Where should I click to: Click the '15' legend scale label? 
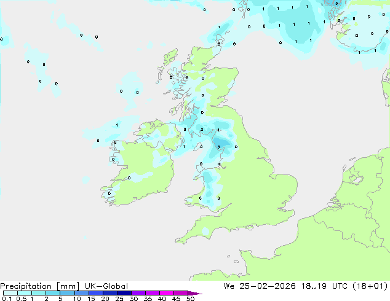pyautogui.click(x=91, y=299)
